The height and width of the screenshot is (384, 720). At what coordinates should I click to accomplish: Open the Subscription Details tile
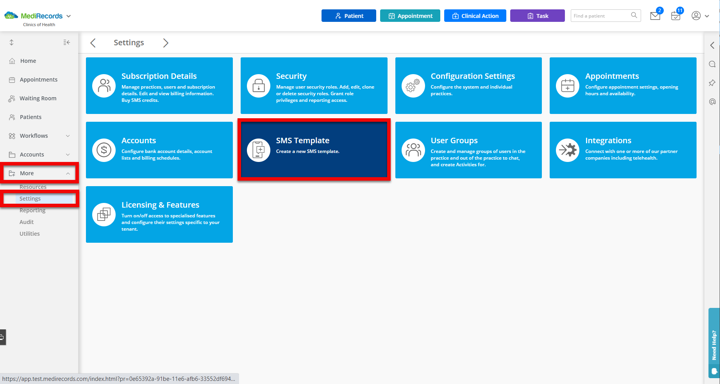[159, 85]
